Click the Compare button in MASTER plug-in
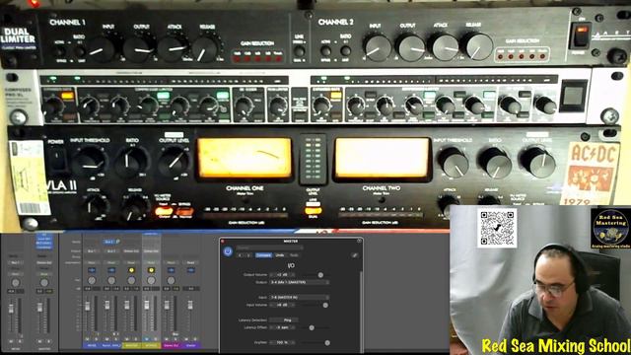This screenshot has height=355, width=631. pos(263,255)
